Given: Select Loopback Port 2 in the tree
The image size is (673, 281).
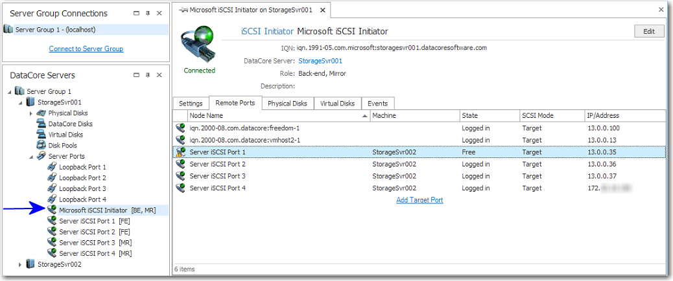Looking at the screenshot, I should 82,178.
